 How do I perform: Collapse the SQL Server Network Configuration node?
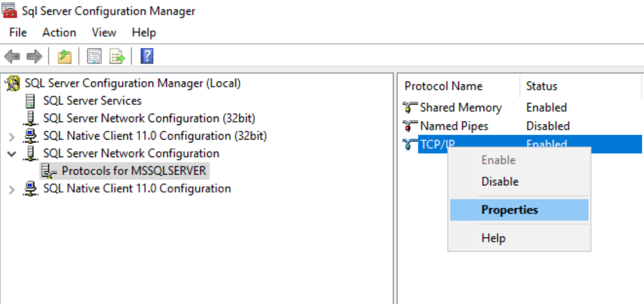[12, 154]
